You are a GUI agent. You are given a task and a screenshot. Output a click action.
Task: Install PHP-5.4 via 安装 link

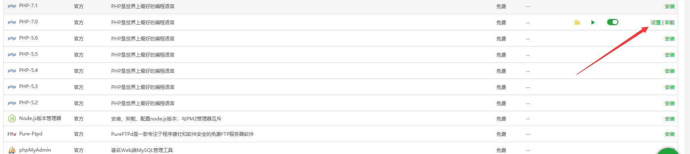670,71
